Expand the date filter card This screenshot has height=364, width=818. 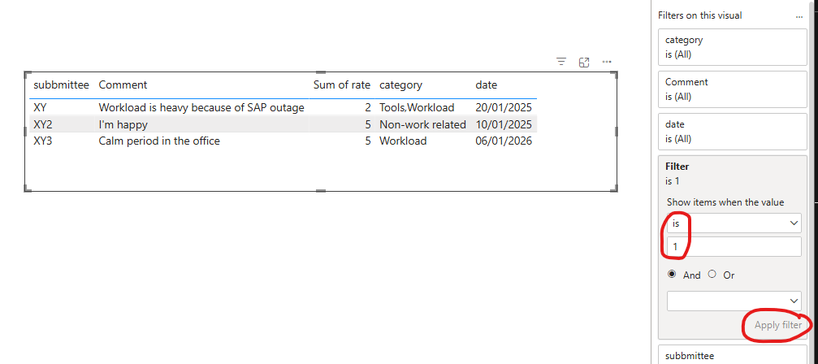[x=733, y=132]
